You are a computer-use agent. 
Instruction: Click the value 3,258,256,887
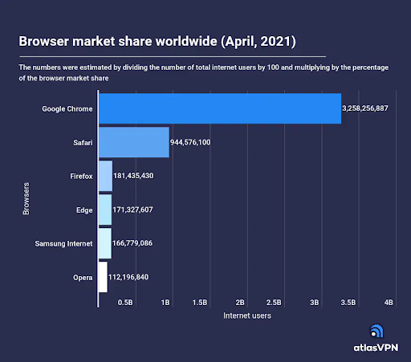tap(365, 108)
